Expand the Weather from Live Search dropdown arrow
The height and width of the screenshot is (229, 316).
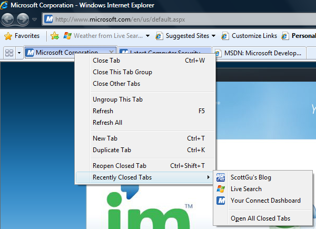(147, 36)
